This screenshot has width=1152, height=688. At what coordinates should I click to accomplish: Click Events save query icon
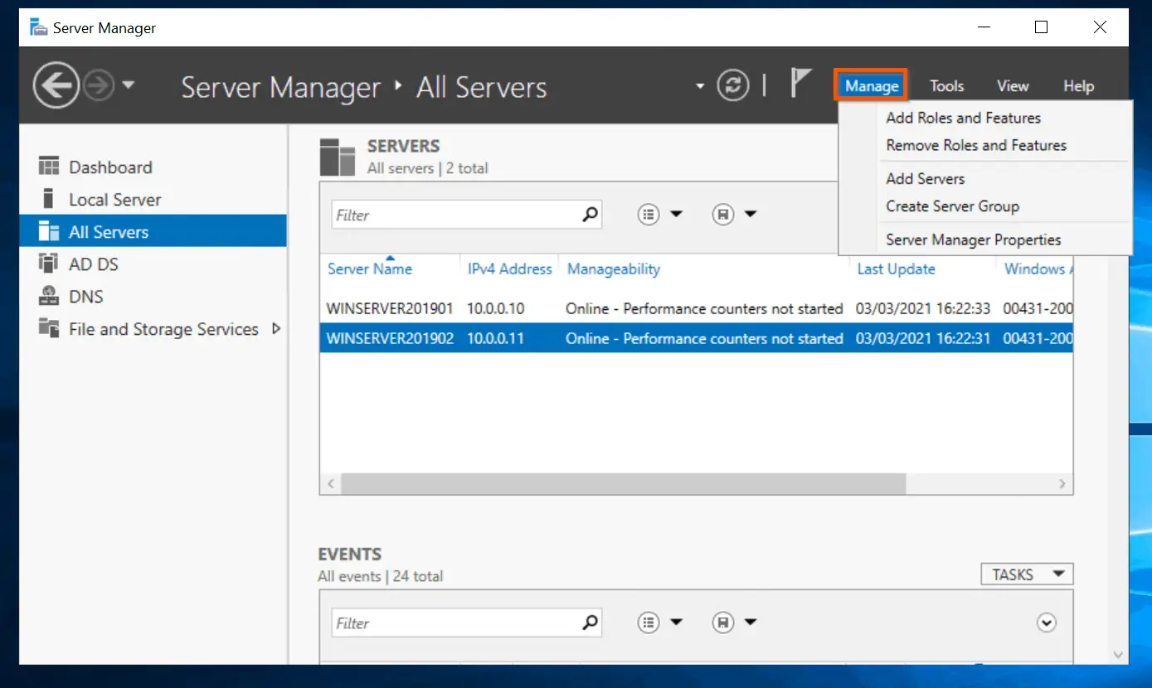click(723, 622)
